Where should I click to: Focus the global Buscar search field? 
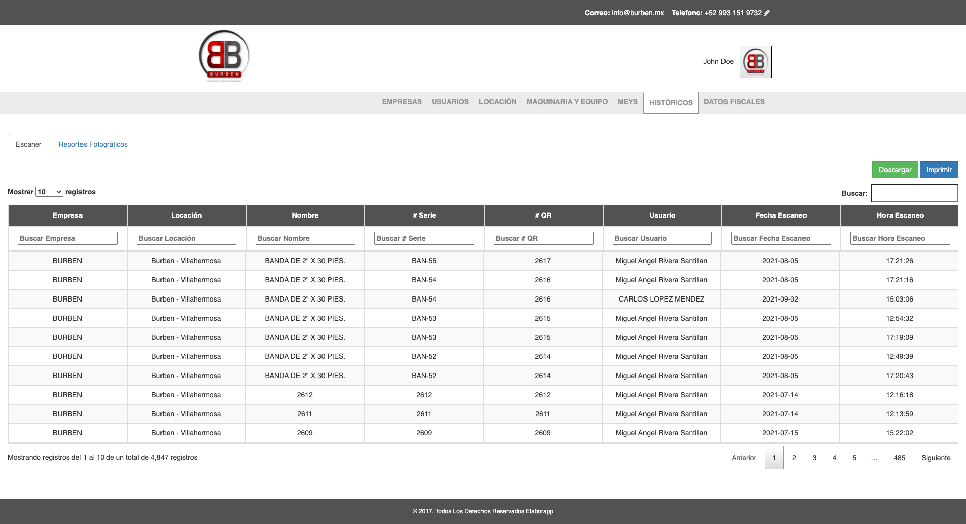click(914, 193)
